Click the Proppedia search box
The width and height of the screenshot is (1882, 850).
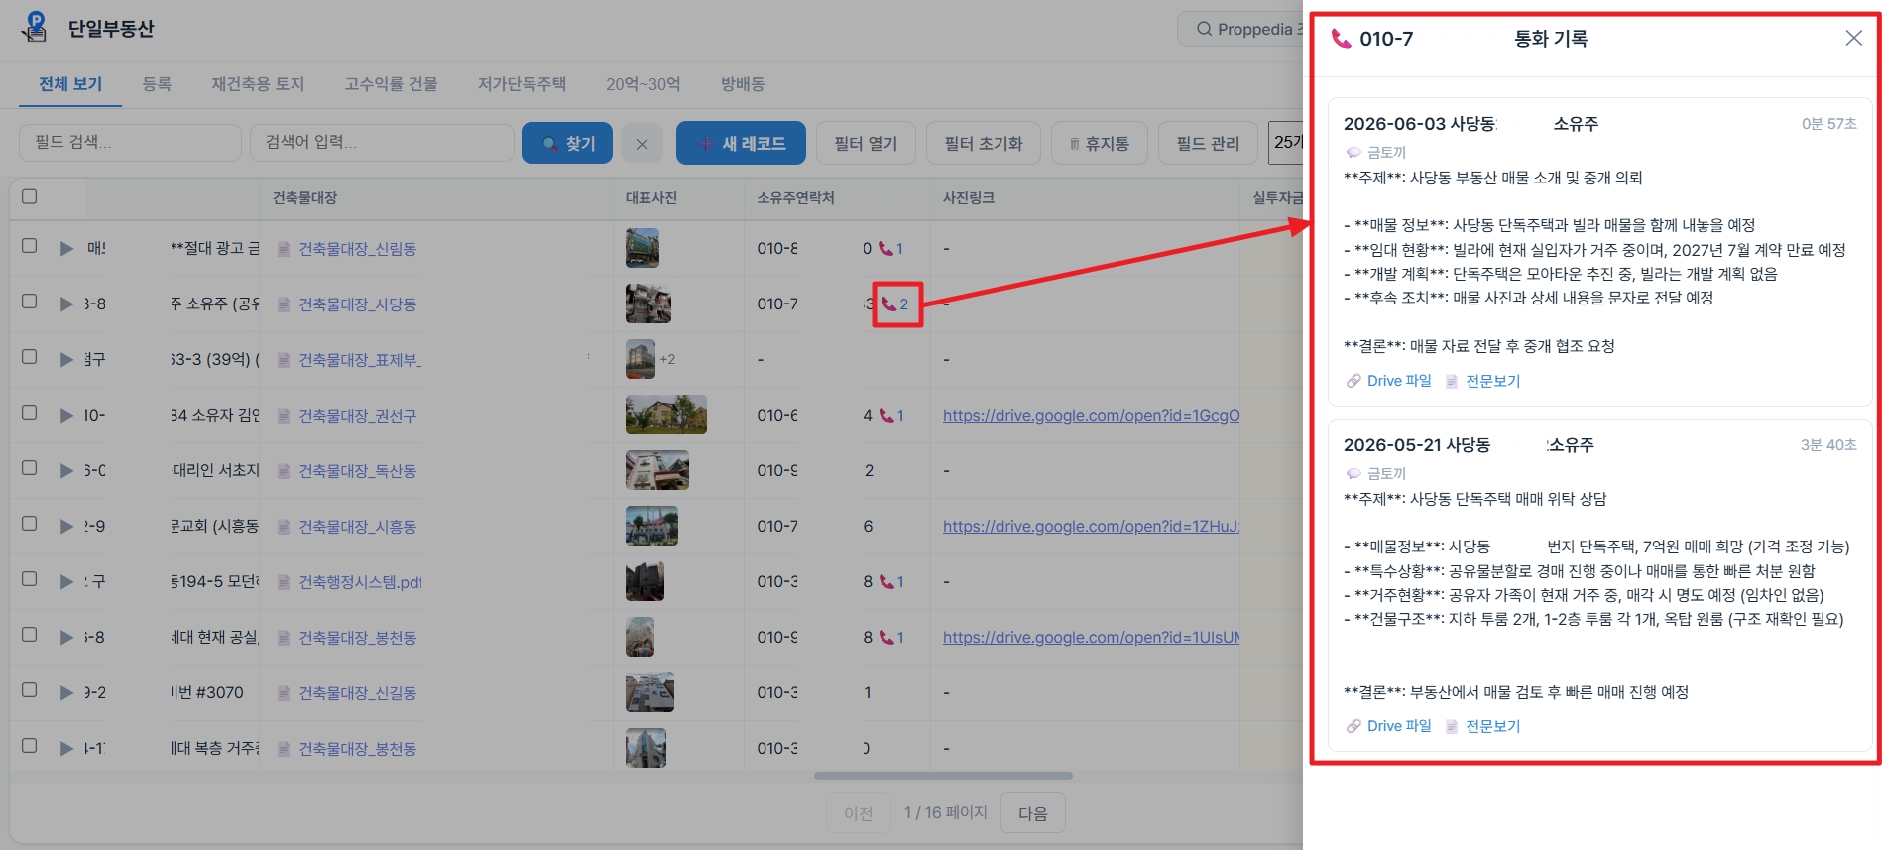1241,29
